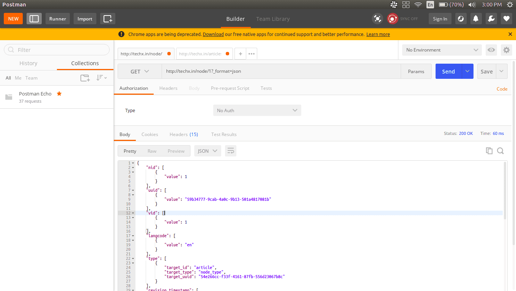Collapse the vid array fold arrow
The height and width of the screenshot is (291, 516).
133,213
